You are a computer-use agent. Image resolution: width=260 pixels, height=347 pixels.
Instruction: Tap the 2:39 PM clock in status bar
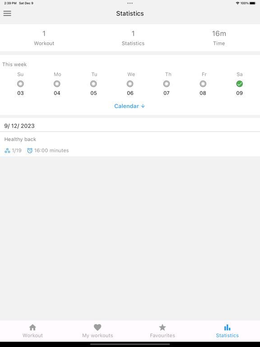[10, 3]
